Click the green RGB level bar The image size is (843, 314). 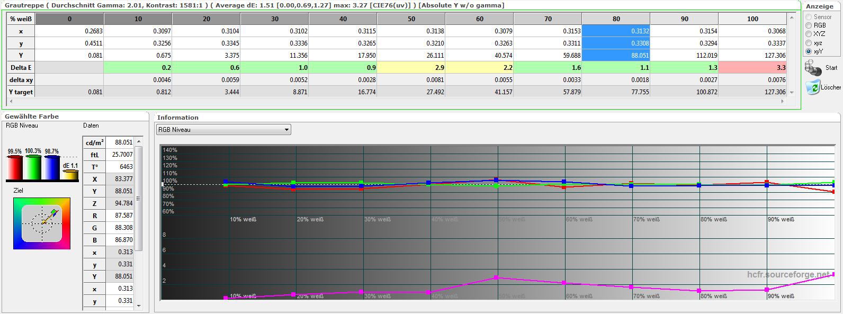pyautogui.click(x=33, y=168)
